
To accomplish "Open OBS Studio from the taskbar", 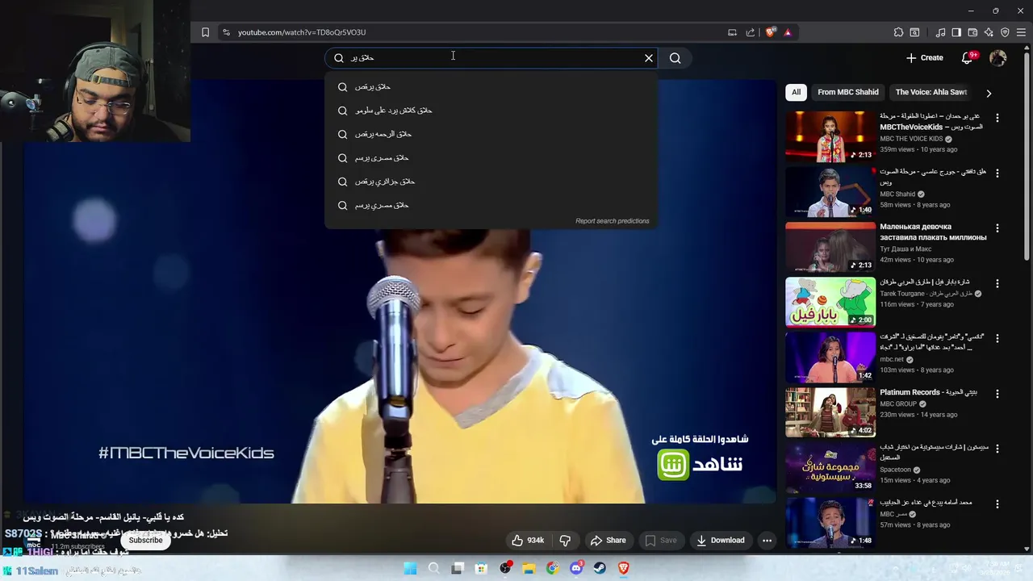I will tap(505, 568).
